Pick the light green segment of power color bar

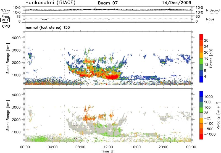pyautogui.click(x=201, y=61)
